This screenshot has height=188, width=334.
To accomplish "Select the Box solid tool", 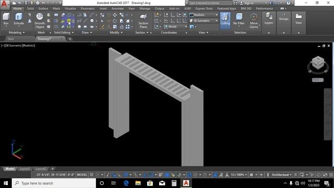I will [6, 19].
